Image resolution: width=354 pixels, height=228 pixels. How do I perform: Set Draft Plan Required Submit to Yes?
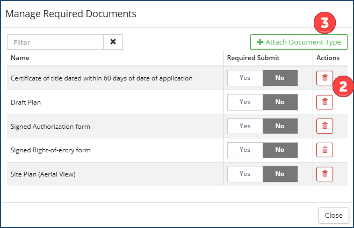(245, 102)
